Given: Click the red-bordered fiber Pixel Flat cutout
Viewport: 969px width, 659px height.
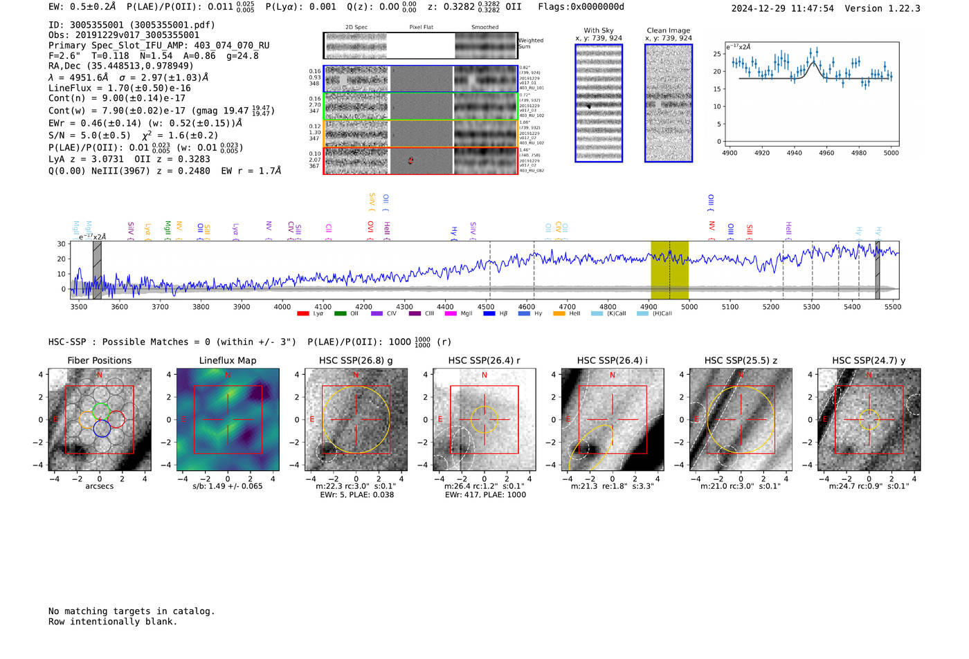Looking at the screenshot, I should tap(420, 160).
